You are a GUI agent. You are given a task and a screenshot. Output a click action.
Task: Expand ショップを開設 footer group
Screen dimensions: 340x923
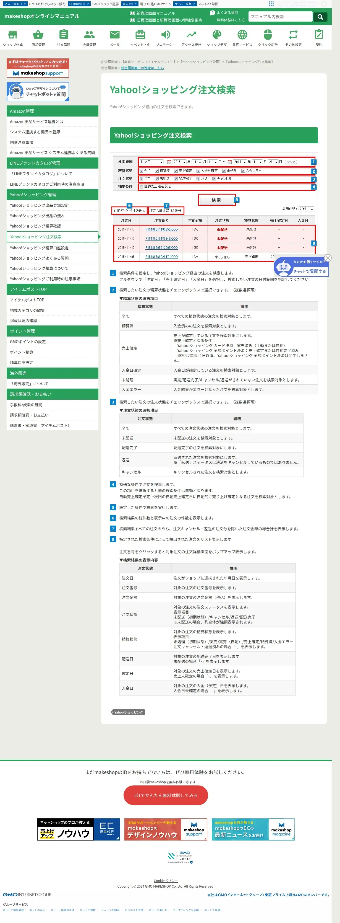point(111,910)
